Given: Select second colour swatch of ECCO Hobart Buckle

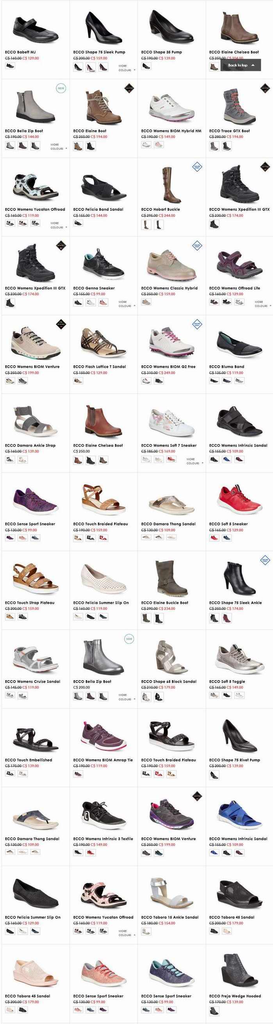Looking at the screenshot, I should click(159, 225).
